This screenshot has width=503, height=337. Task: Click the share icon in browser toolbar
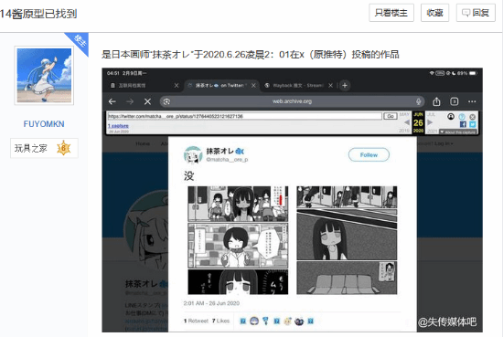(x=436, y=101)
